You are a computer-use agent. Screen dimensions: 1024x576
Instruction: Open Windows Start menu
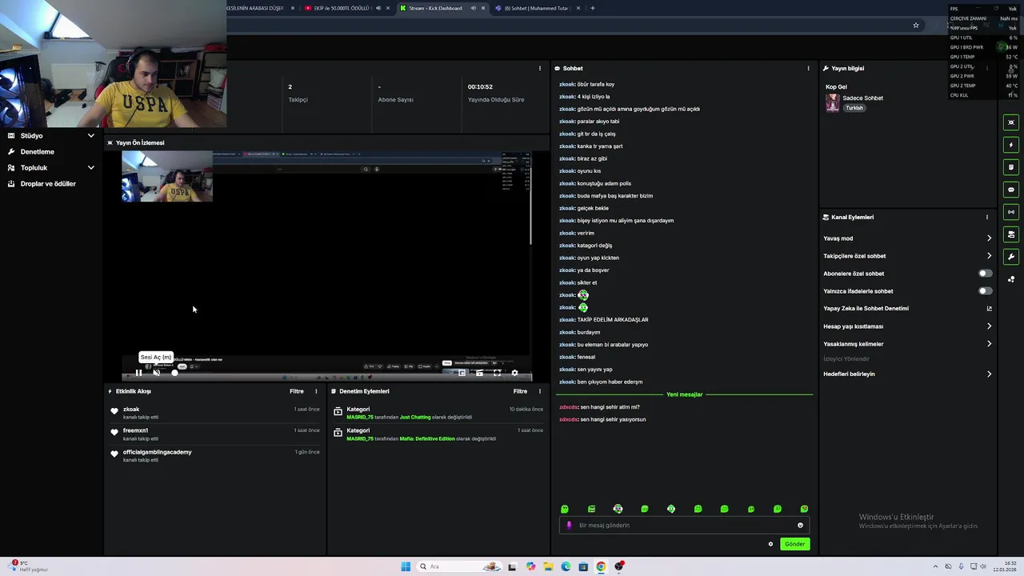[406, 566]
